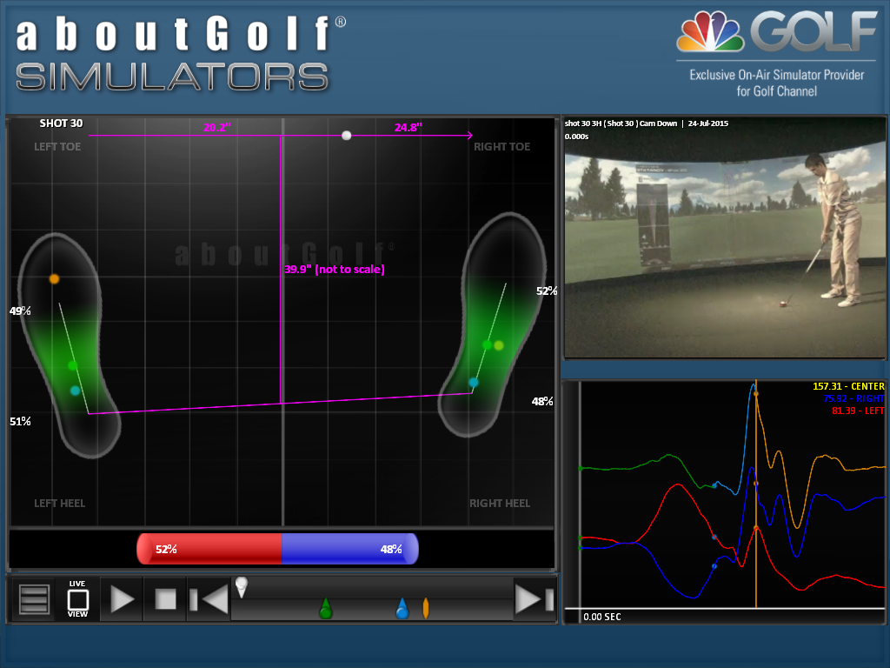Click the NBC Golf Channel peacock logo

[x=710, y=33]
